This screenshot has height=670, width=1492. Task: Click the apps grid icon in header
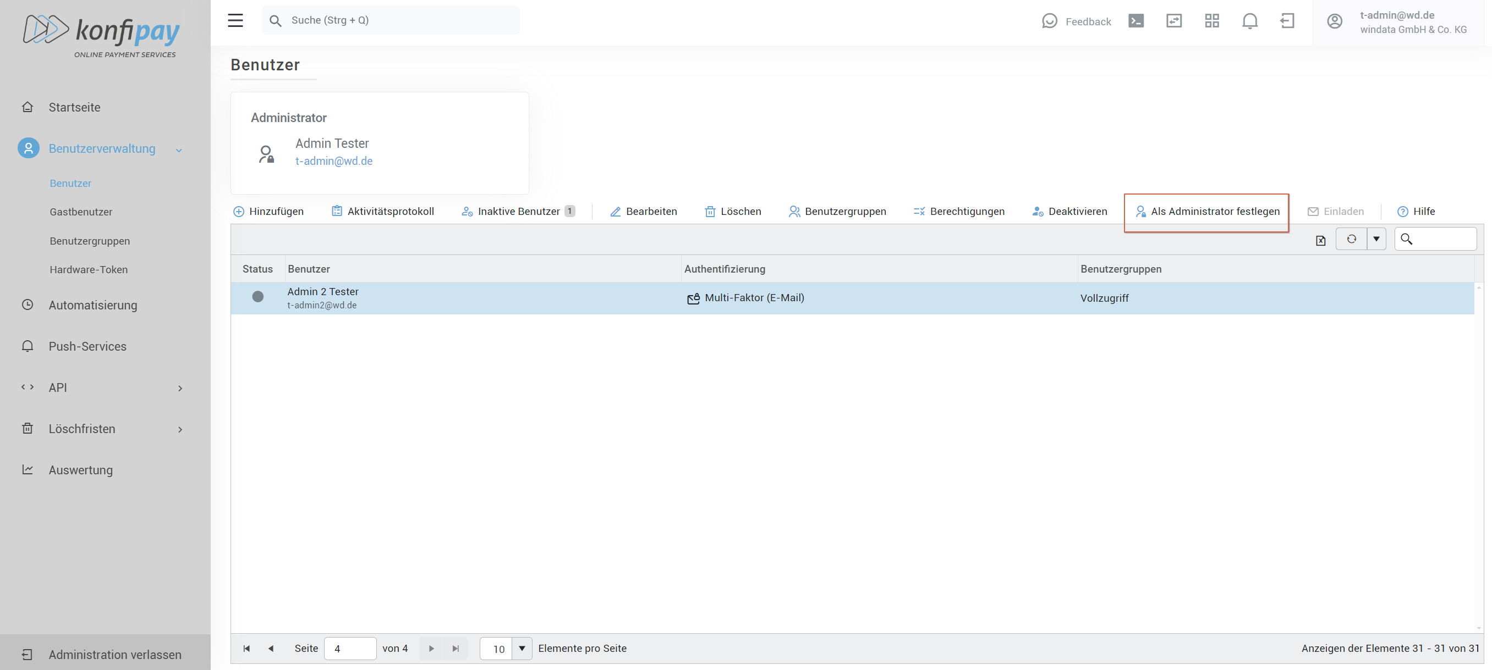coord(1211,21)
